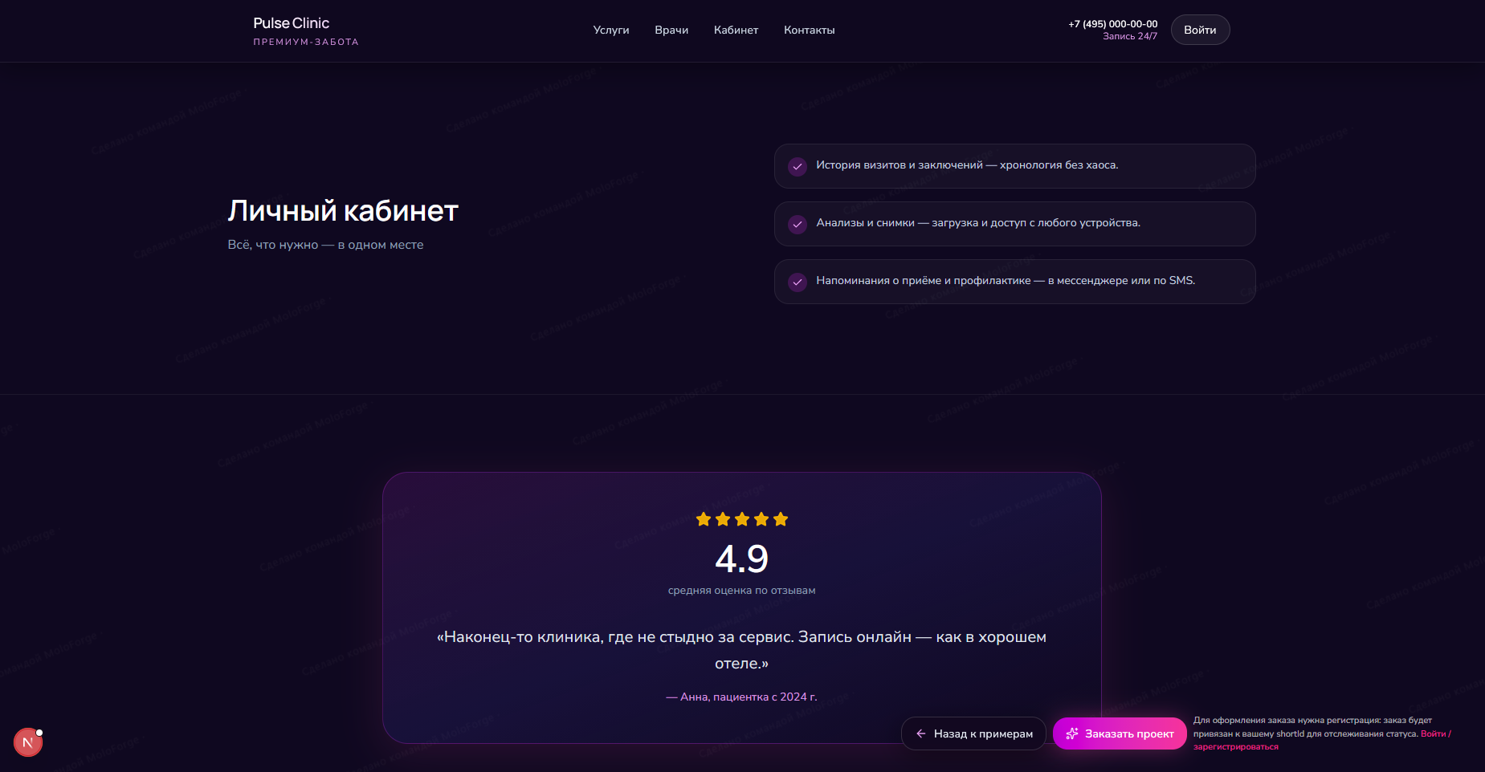Select "Кабинет" in the top navigation

736,30
